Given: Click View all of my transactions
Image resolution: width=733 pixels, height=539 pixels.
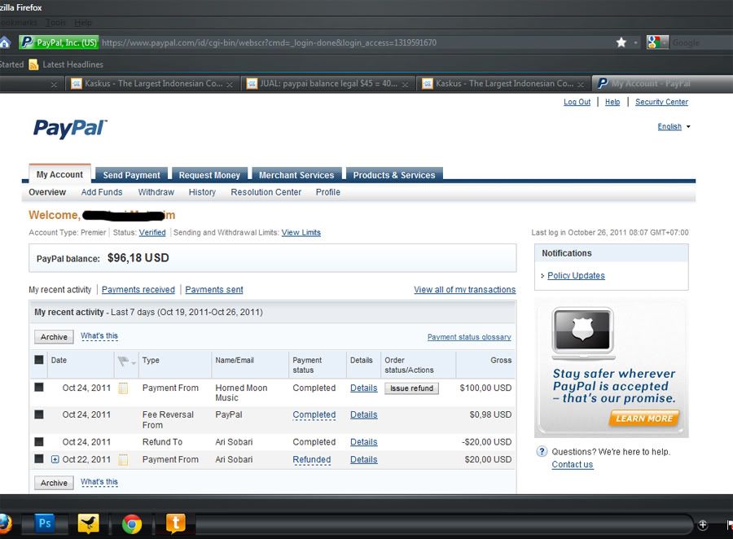Looking at the screenshot, I should [x=465, y=289].
